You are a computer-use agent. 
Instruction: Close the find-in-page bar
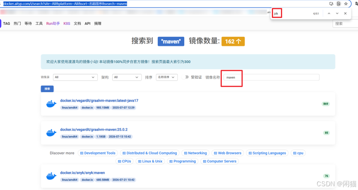[345, 14]
